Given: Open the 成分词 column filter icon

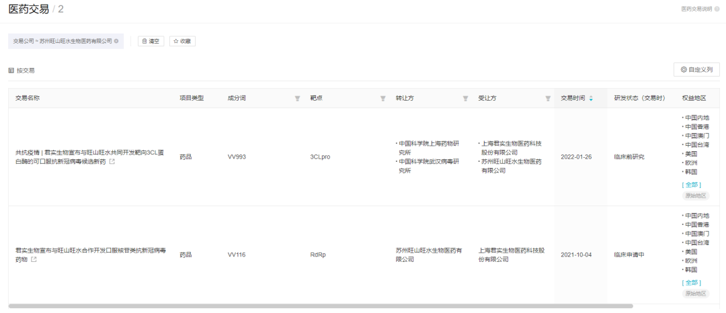Looking at the screenshot, I should pos(297,99).
